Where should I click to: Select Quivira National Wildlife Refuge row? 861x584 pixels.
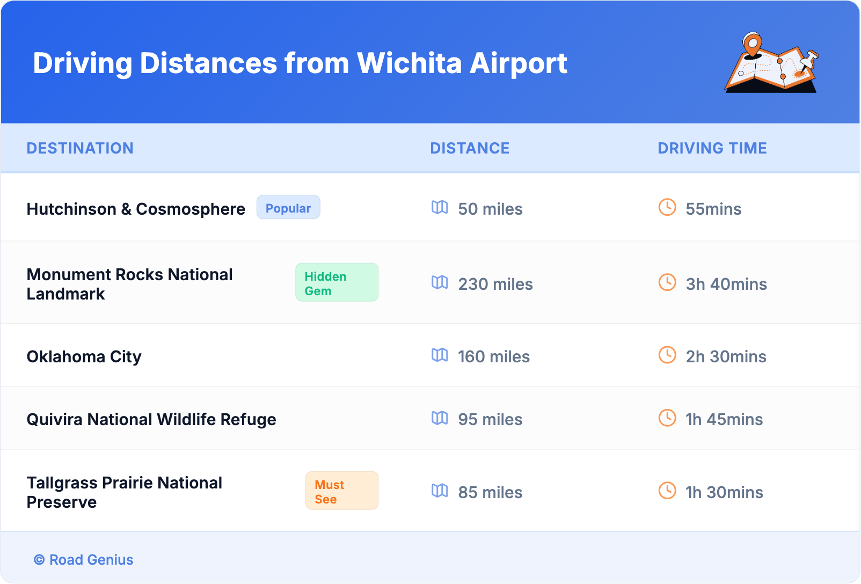[151, 420]
